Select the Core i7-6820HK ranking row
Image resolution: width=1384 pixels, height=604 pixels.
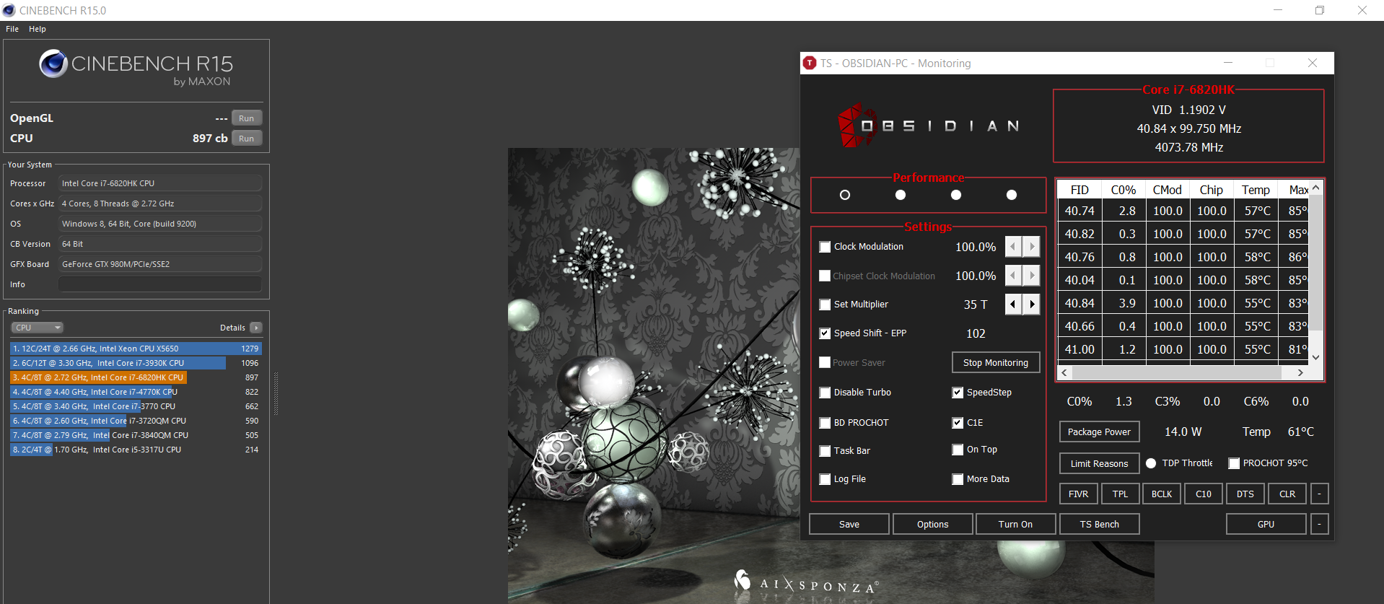[136, 377]
